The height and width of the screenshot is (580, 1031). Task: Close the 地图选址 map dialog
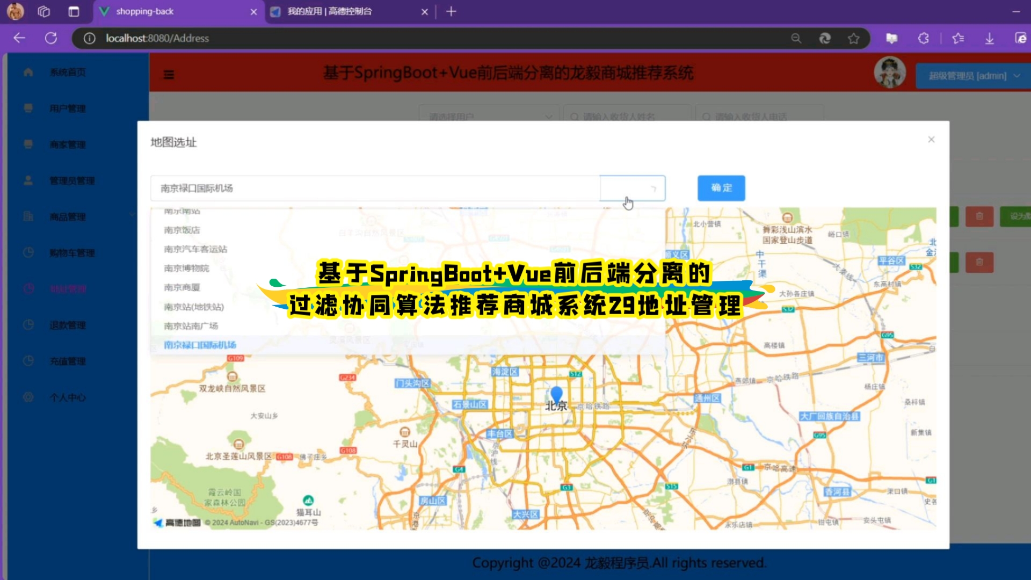click(x=931, y=139)
